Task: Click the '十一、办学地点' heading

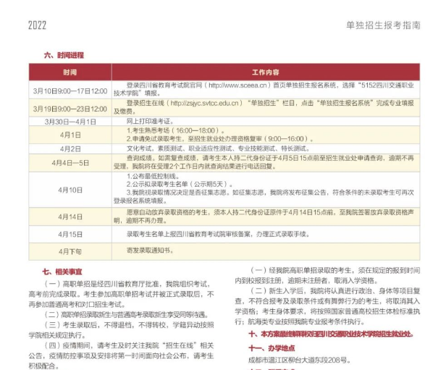Action: point(272,348)
